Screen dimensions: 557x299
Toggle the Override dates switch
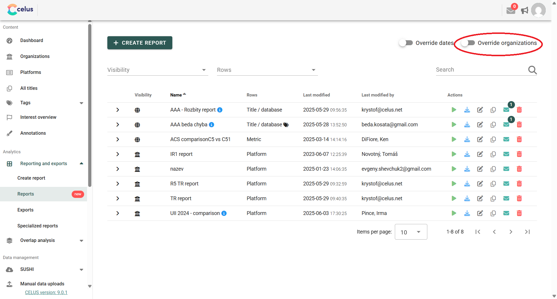click(x=406, y=43)
